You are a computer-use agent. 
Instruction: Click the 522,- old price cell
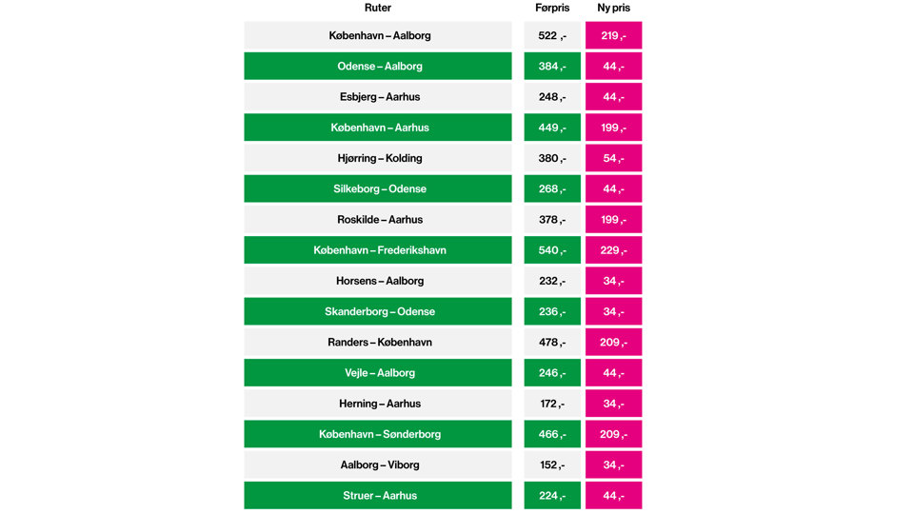tap(552, 36)
